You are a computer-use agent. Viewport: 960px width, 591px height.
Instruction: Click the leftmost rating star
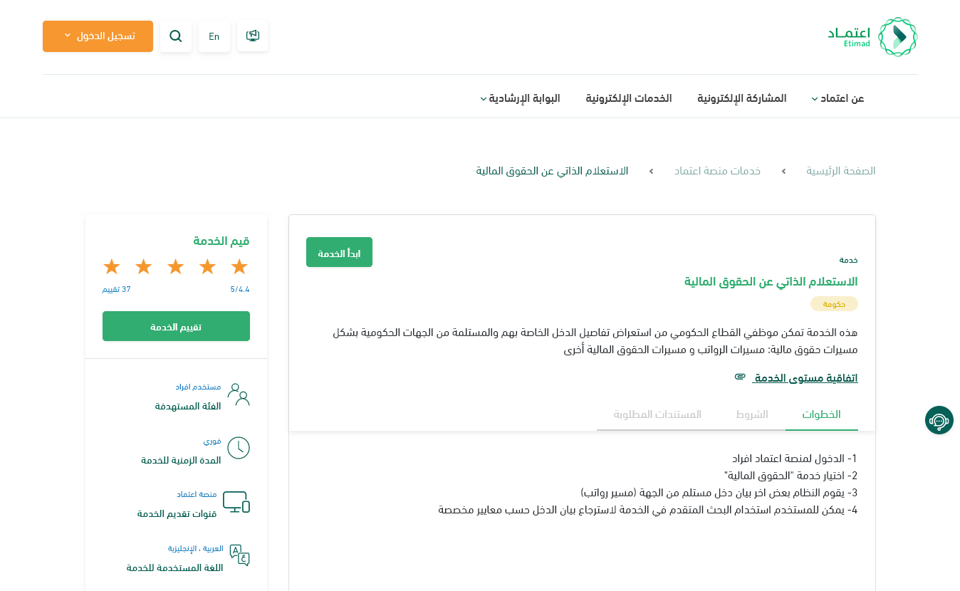point(111,266)
